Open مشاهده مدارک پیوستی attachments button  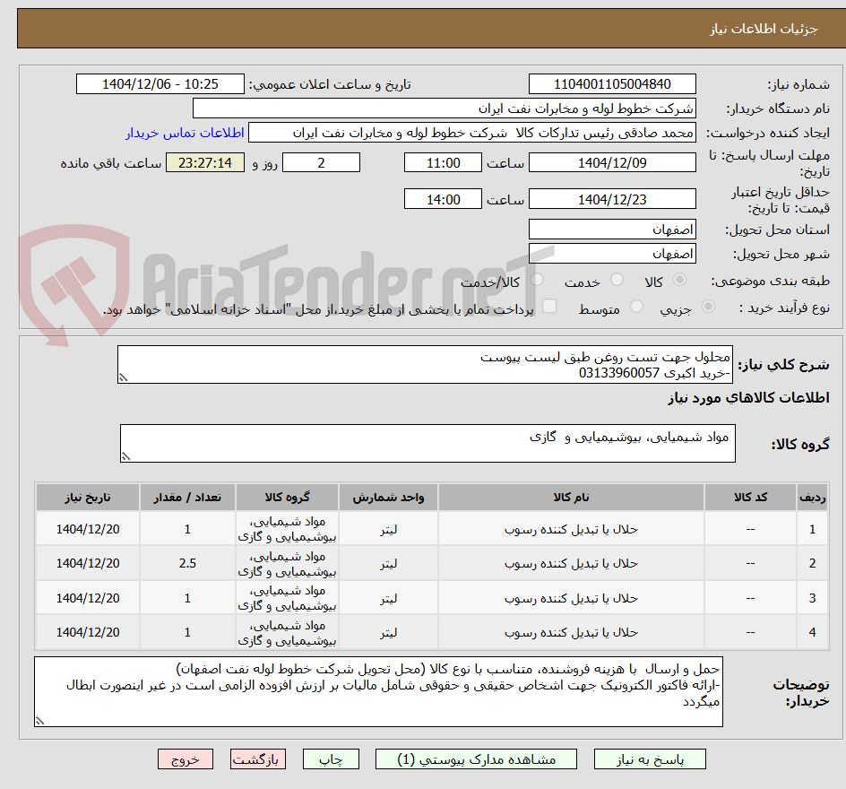(476, 759)
